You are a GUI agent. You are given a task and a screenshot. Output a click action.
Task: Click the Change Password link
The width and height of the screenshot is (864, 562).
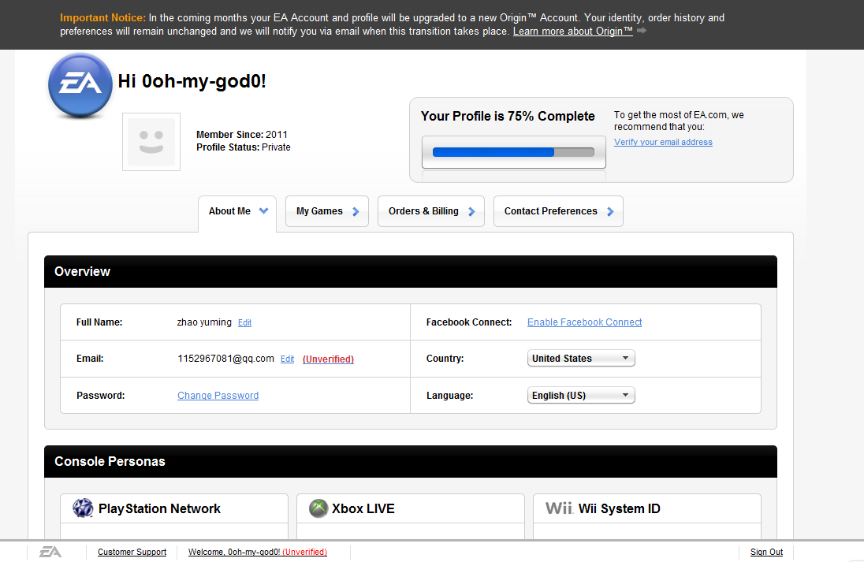pos(218,396)
